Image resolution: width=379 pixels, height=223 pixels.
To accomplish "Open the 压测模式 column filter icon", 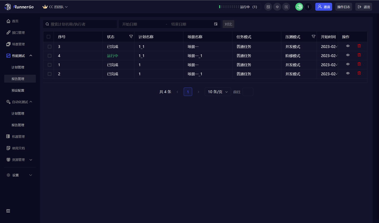I will (x=313, y=36).
